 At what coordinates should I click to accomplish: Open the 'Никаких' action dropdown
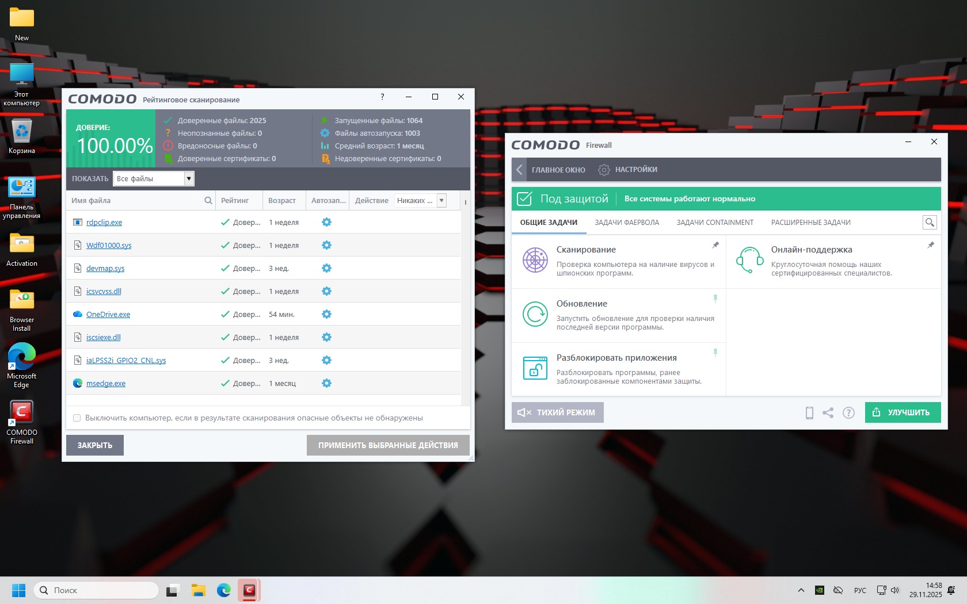click(x=441, y=201)
